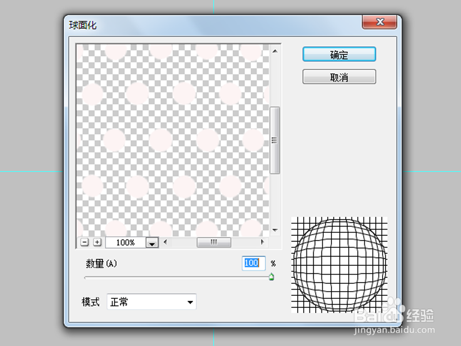Click the preview vertical scrollbar up arrow
Screen dimensions: 461x346
coord(275,51)
